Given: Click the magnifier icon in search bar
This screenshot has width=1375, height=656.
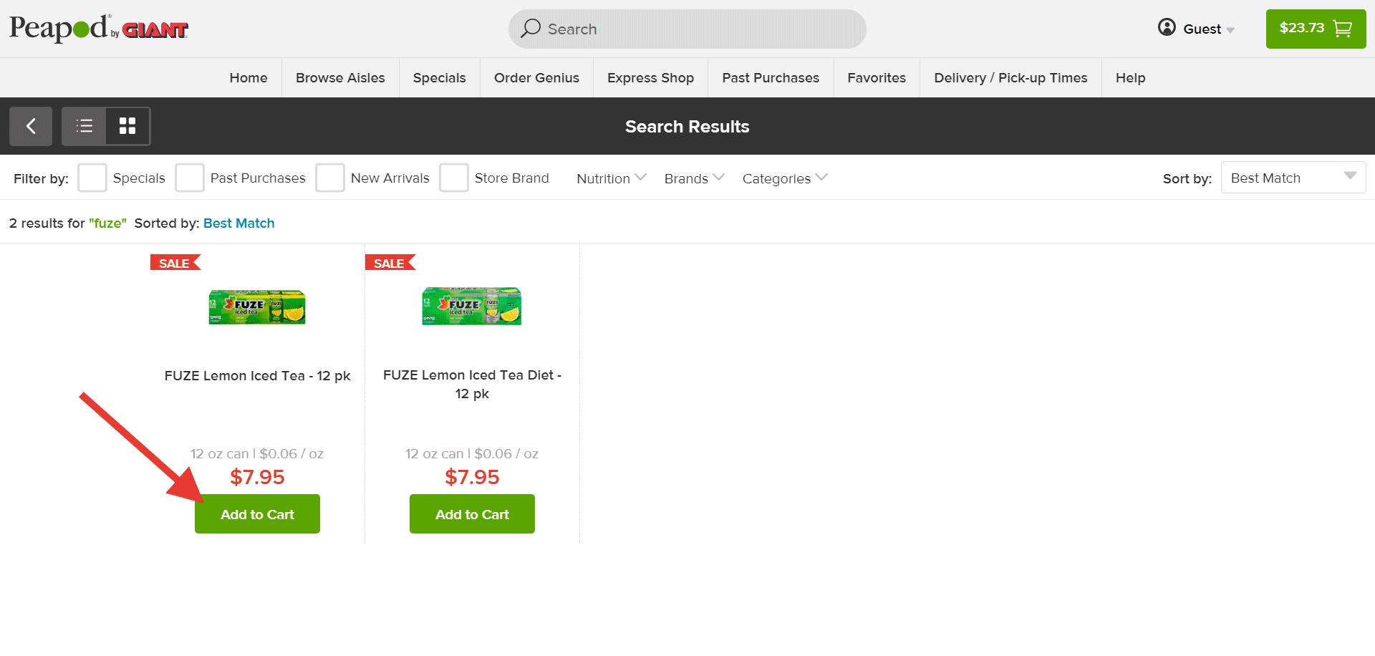Looking at the screenshot, I should tap(530, 29).
